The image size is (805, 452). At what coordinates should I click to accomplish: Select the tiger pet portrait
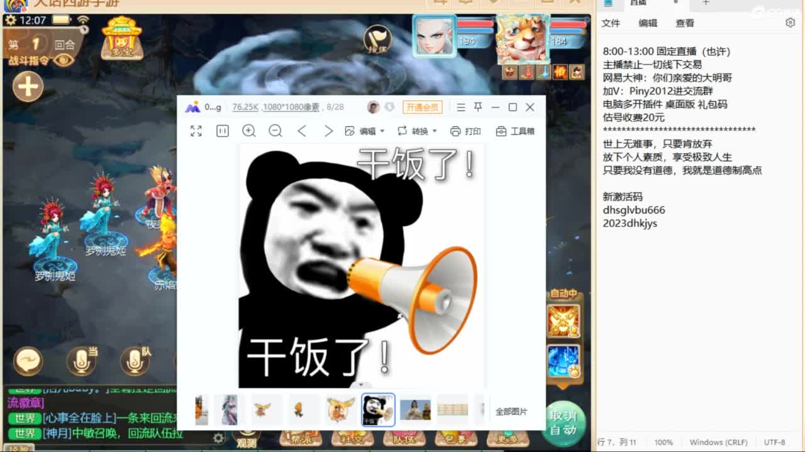coord(522,39)
